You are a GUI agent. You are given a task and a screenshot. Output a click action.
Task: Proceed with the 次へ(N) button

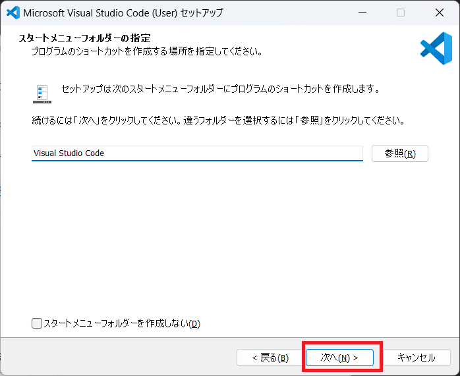339,358
